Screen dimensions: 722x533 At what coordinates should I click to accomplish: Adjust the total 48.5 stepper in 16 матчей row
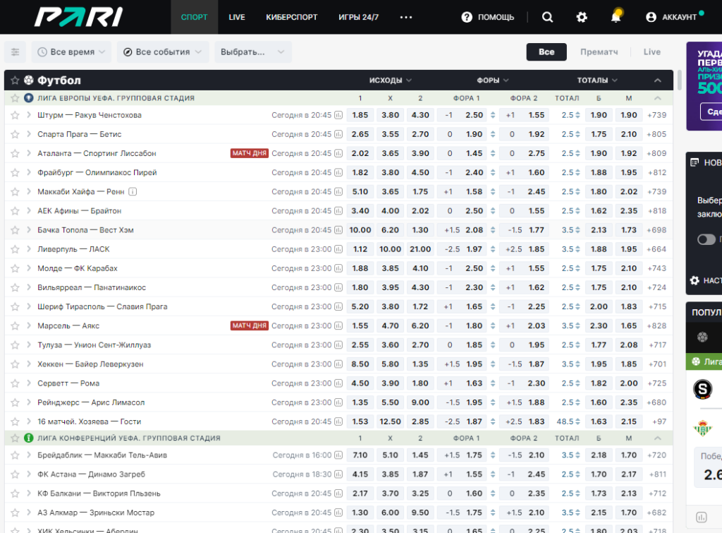pyautogui.click(x=577, y=422)
